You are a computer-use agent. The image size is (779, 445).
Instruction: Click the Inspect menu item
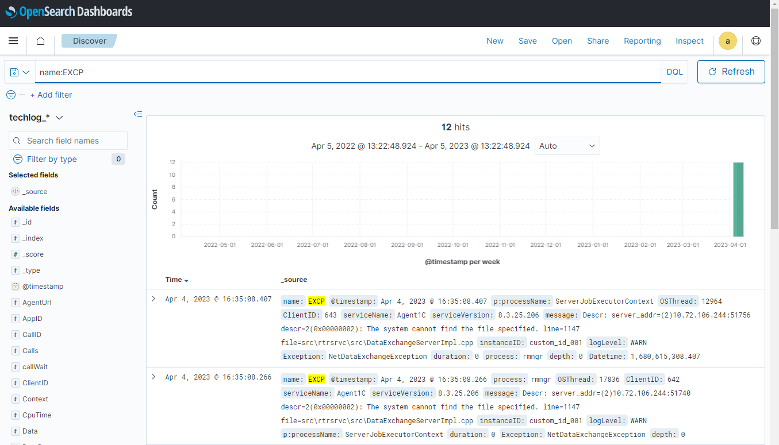pyautogui.click(x=689, y=41)
